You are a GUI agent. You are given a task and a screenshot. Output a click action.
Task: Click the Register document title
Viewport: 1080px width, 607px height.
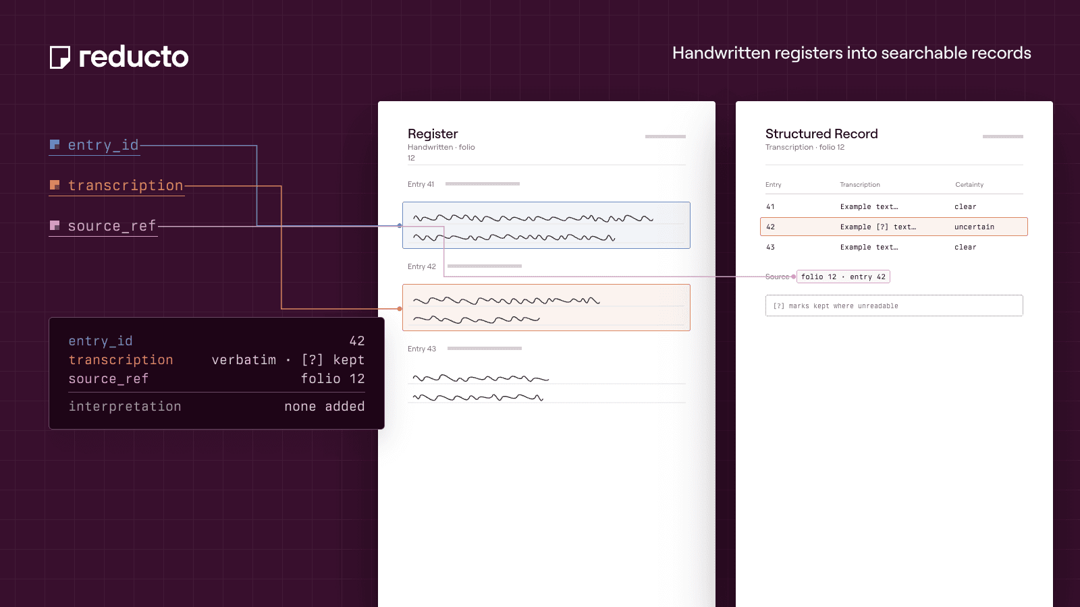click(x=433, y=134)
